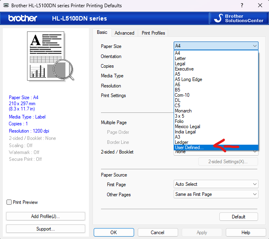The image size is (269, 239).
Task: Select User Defined... paper size
Action: (x=189, y=148)
